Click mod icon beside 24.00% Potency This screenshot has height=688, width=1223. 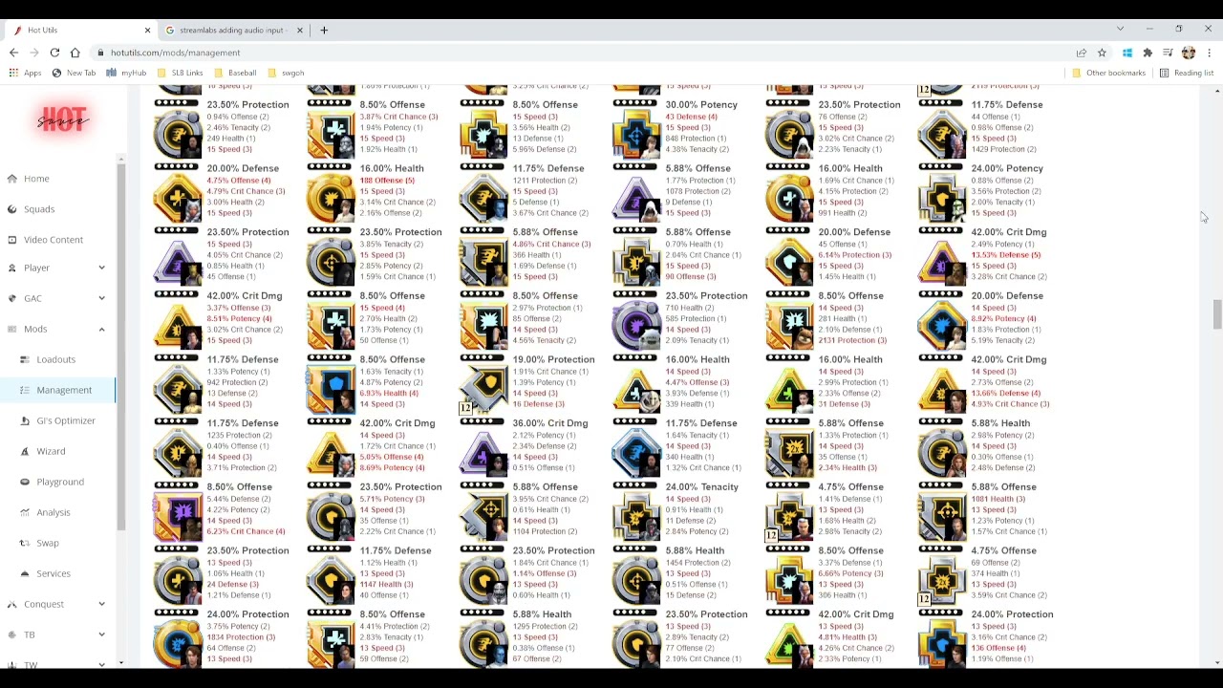click(942, 197)
